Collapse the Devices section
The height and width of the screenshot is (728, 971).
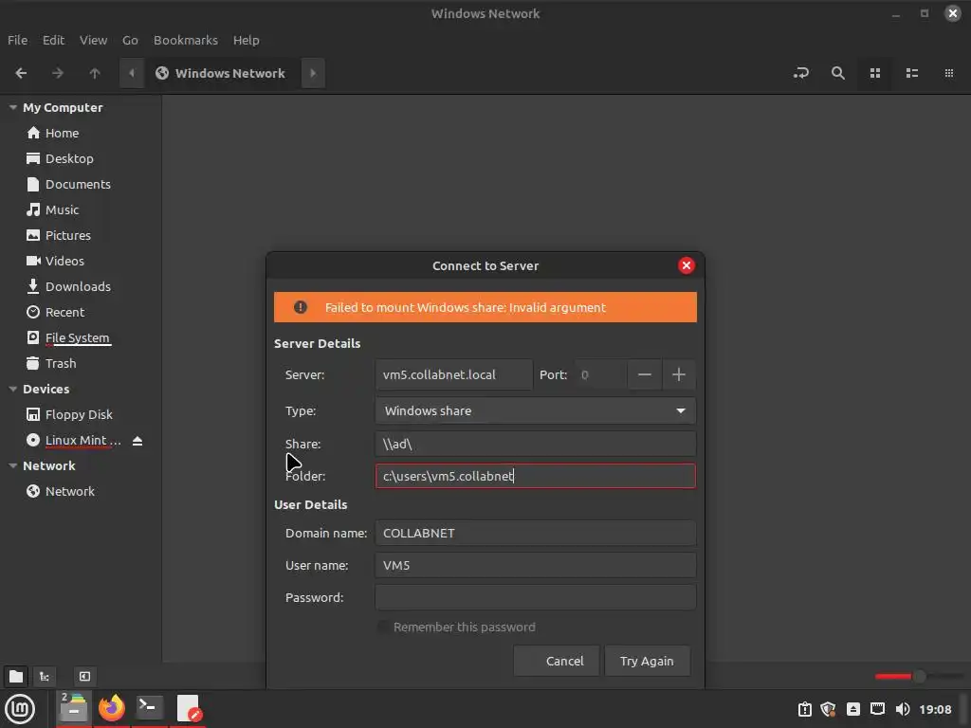(x=12, y=390)
